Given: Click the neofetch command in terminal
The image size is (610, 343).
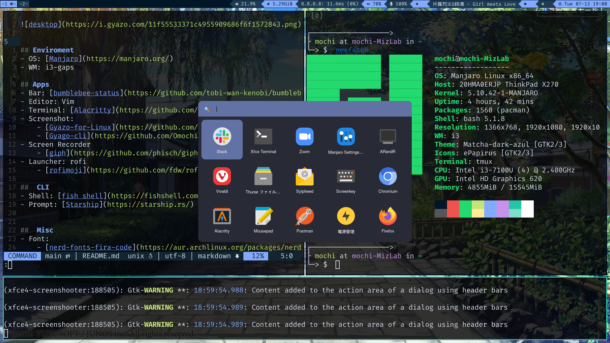Looking at the screenshot, I should pos(352,50).
